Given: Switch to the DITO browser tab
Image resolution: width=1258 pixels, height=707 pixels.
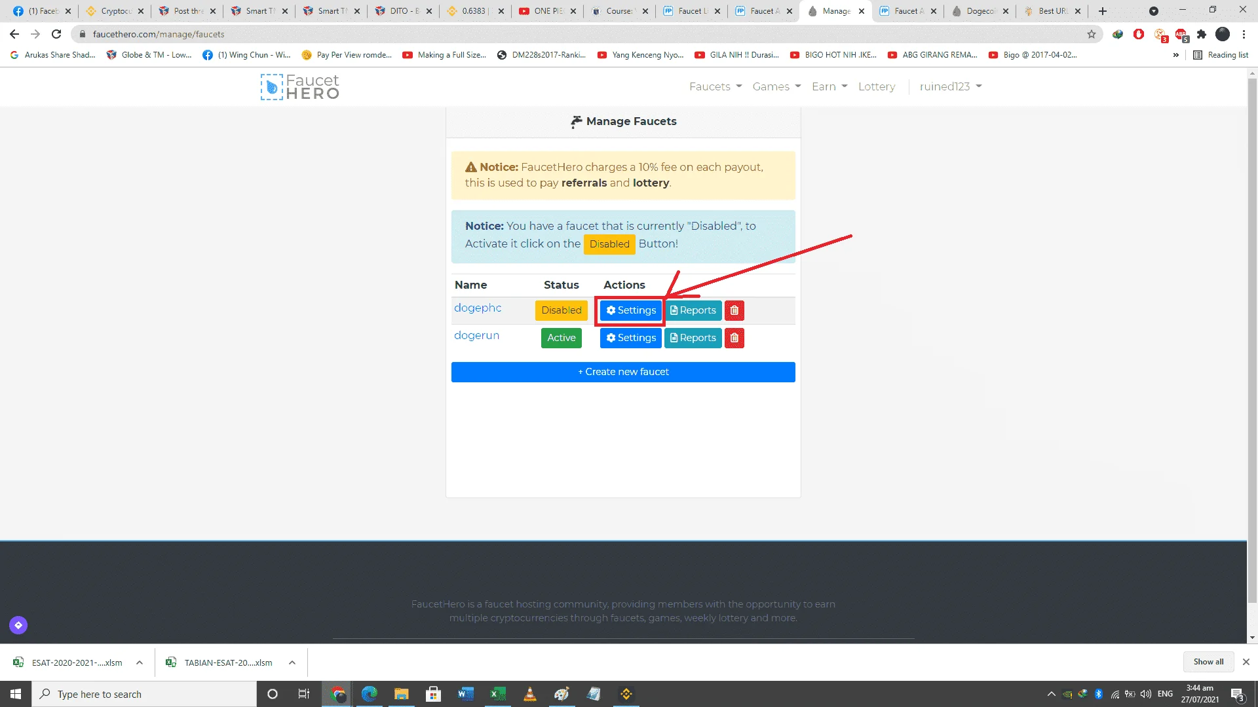Looking at the screenshot, I should coord(404,11).
